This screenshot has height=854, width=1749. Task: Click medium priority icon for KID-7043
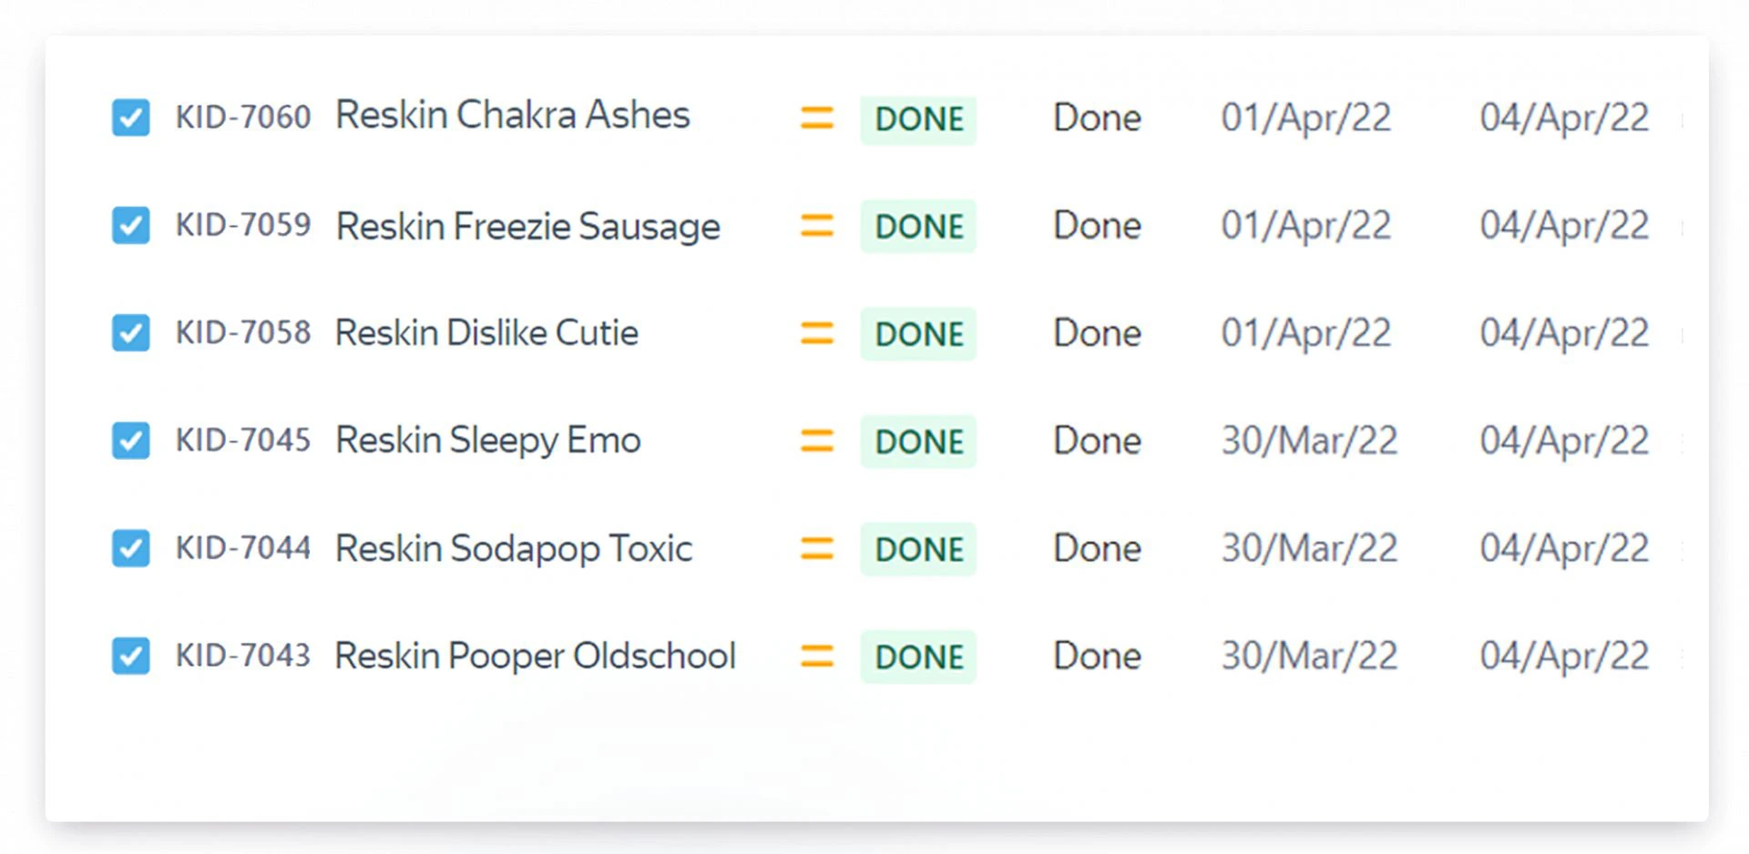pos(816,656)
